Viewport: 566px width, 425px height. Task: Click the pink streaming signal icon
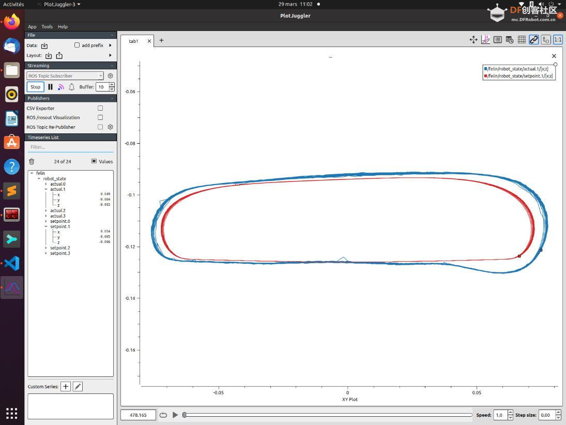61,87
